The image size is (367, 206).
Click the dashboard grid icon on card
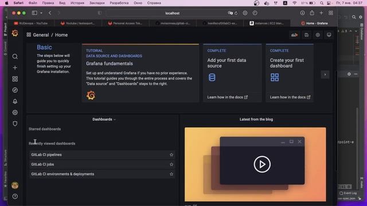pos(275,77)
